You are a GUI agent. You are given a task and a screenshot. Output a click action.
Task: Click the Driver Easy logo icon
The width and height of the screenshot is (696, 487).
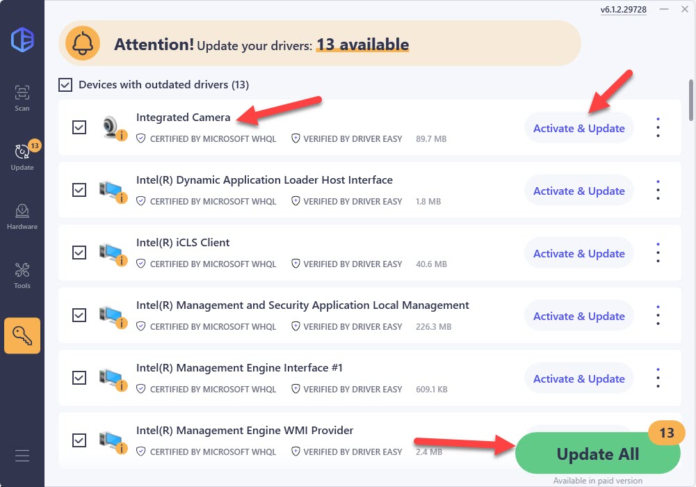tap(22, 38)
